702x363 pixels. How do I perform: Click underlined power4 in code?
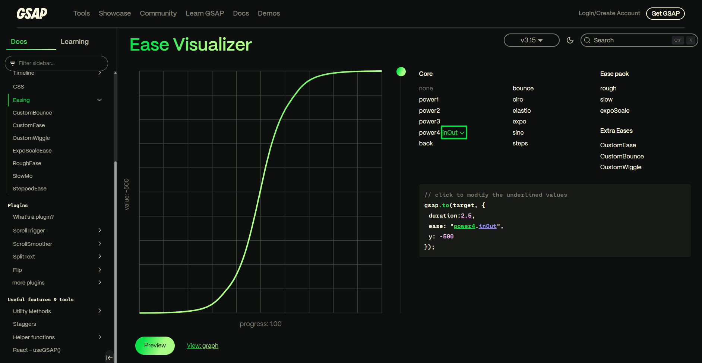464,226
